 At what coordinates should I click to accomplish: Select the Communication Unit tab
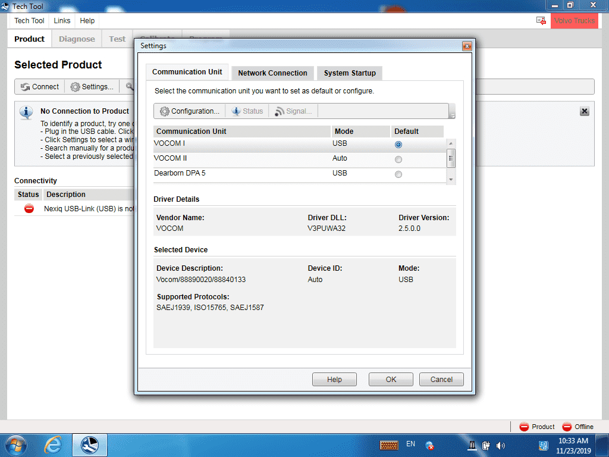[187, 72]
